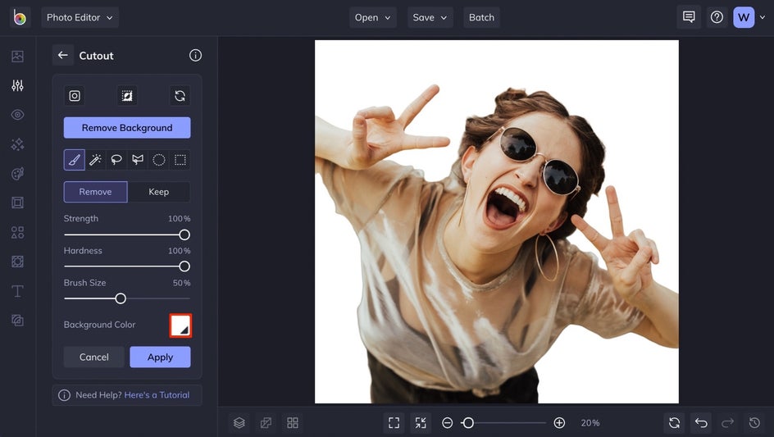The height and width of the screenshot is (437, 774).
Task: Click the reset all refresh icon
Action: click(674, 423)
